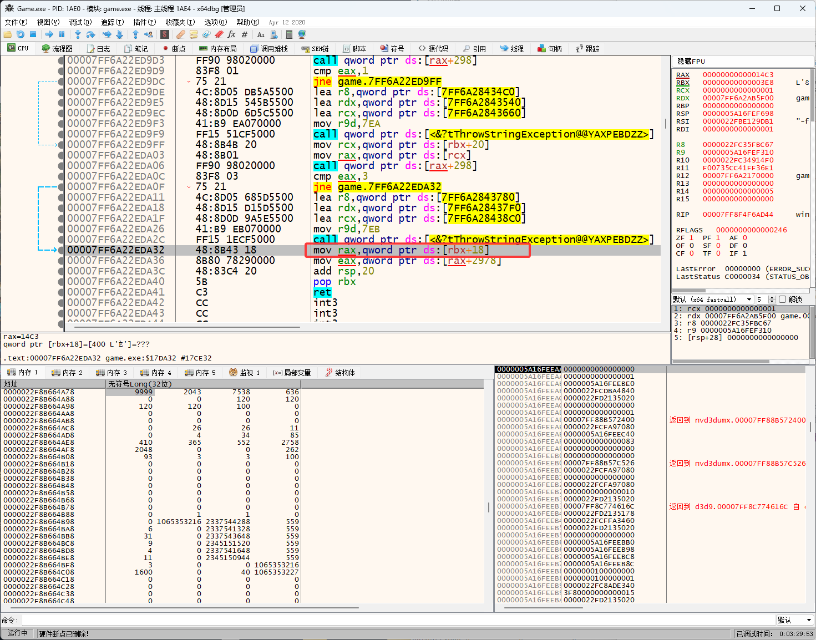Screen dimensions: 816x640
Task: Switch to the 内存布局 memory map tab
Action: pyautogui.click(x=217, y=49)
